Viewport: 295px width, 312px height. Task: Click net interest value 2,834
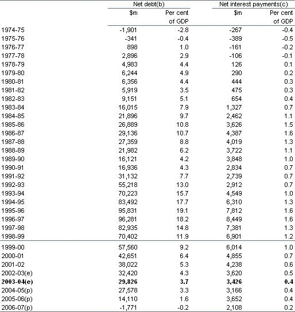(234, 167)
